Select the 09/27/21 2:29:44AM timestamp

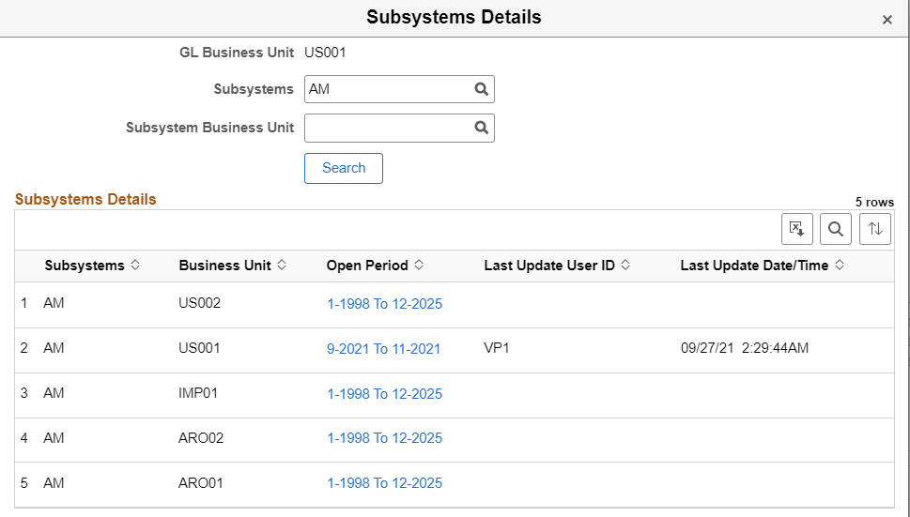pyautogui.click(x=745, y=348)
